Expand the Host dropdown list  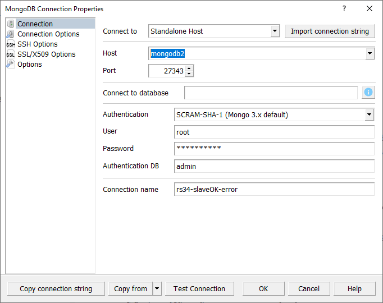(x=370, y=54)
